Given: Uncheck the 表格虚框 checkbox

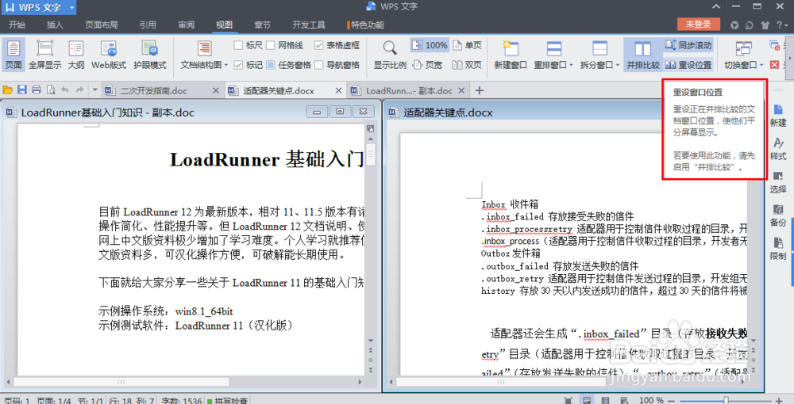Looking at the screenshot, I should pos(318,45).
